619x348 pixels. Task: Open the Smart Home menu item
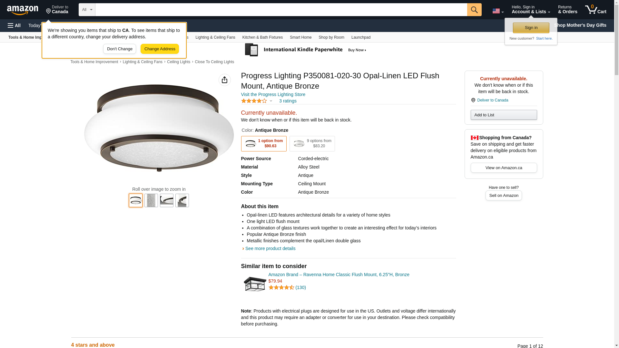(300, 37)
